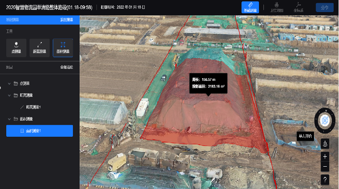This screenshot has width=339, height=189.
Task: Collapse the 距离测量 folder in tree
Action: 10,95
